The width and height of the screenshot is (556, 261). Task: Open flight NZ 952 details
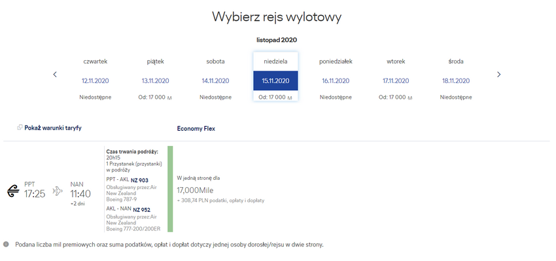tap(141, 209)
